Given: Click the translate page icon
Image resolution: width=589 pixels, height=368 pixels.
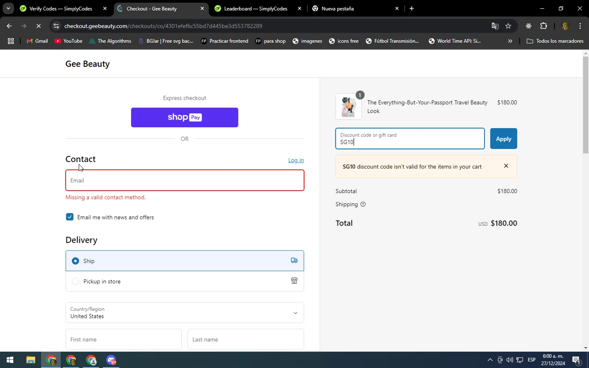Looking at the screenshot, I should click(495, 26).
